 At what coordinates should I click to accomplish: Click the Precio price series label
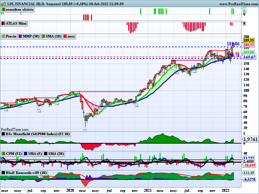[x=9, y=36]
